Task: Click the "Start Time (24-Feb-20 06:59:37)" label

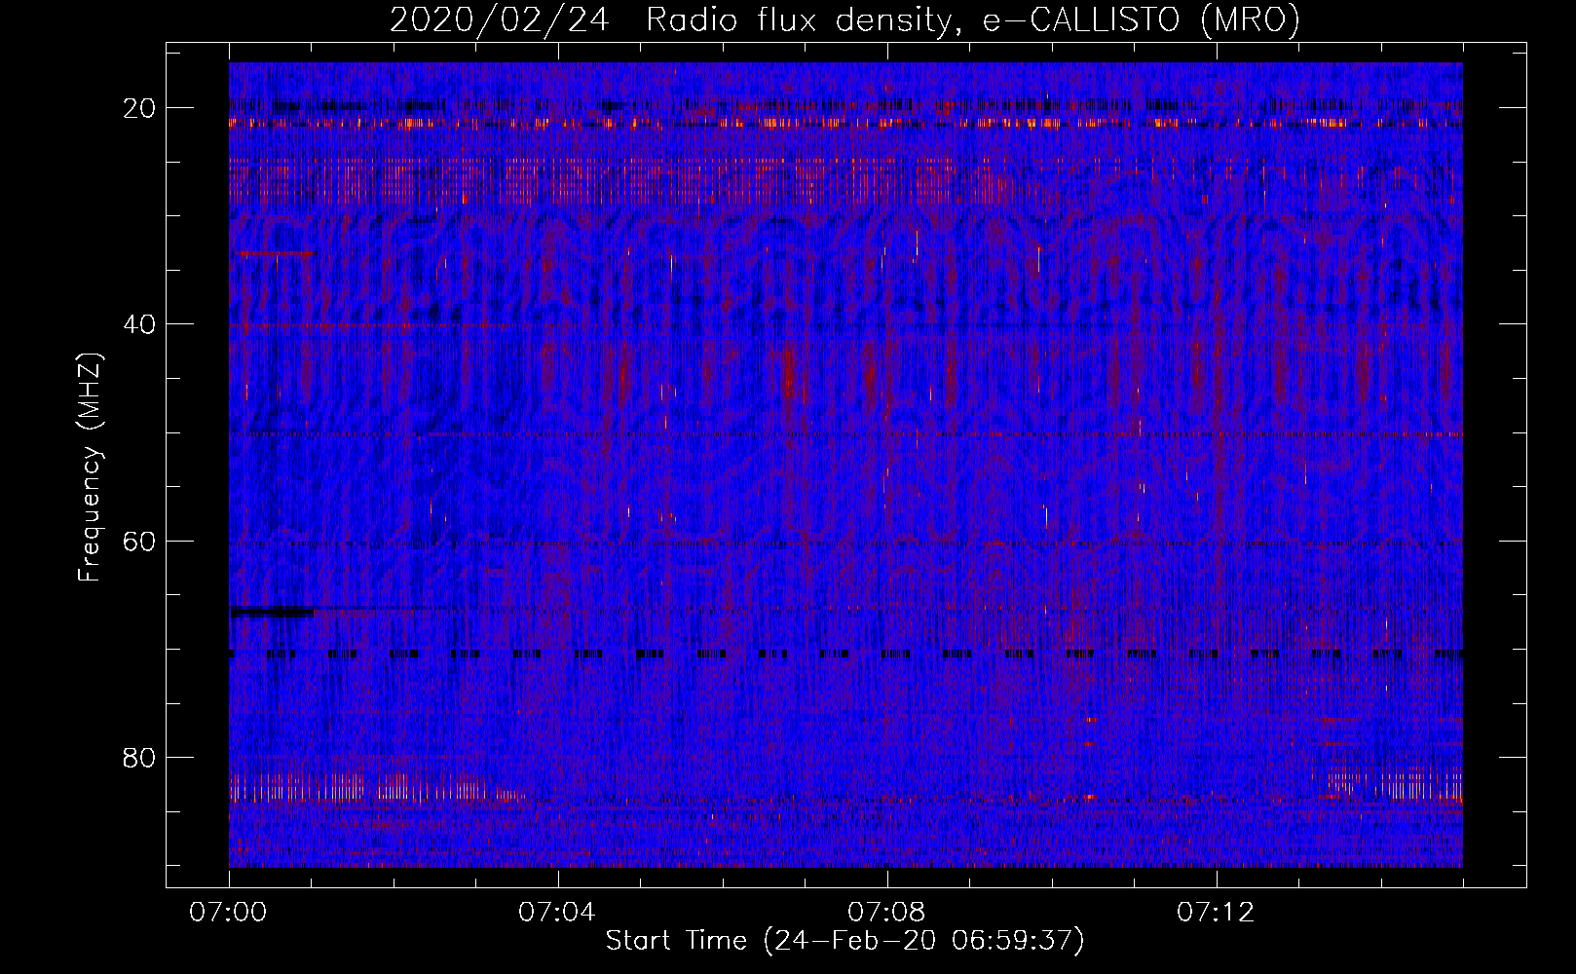Action: click(844, 941)
